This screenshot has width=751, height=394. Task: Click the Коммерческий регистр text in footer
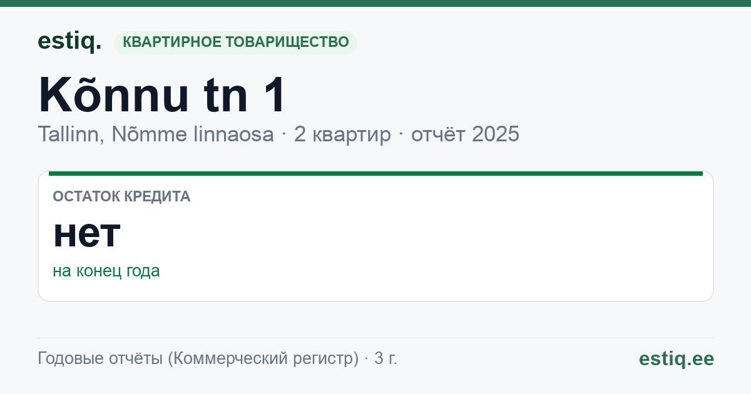point(263,359)
